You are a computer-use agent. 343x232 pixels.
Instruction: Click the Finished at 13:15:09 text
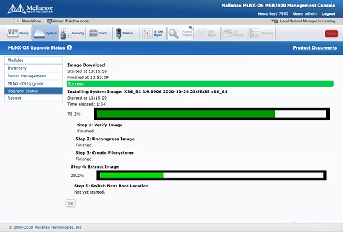pos(88,77)
